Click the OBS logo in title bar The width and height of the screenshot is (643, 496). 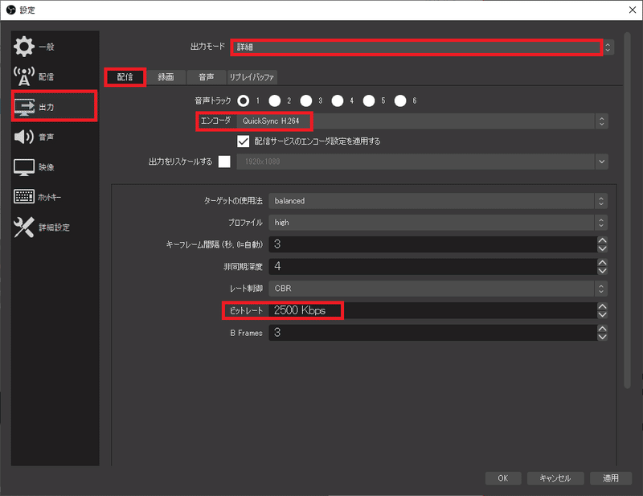pos(10,10)
